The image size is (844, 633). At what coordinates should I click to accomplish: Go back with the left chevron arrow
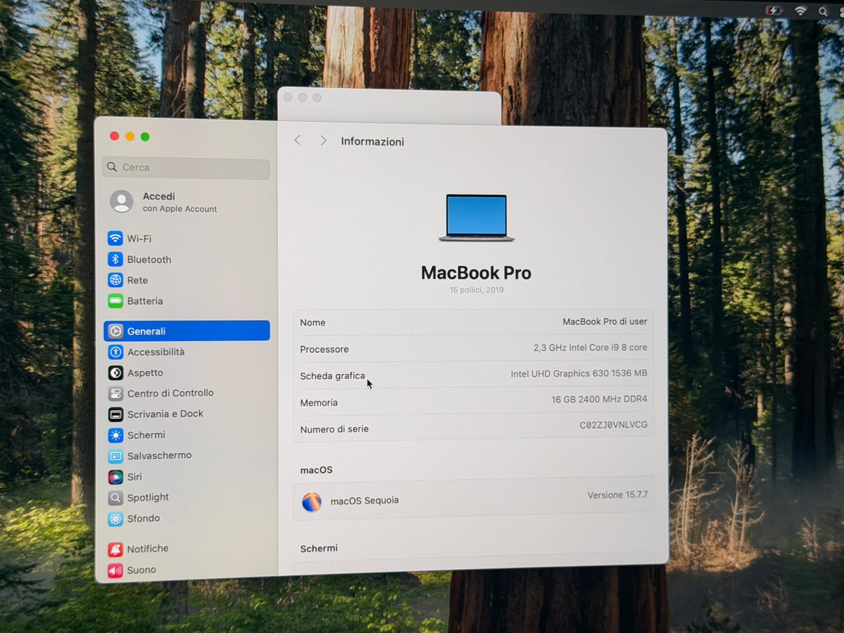point(298,140)
